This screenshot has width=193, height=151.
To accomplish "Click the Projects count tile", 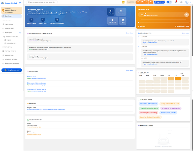I will pos(111,12).
